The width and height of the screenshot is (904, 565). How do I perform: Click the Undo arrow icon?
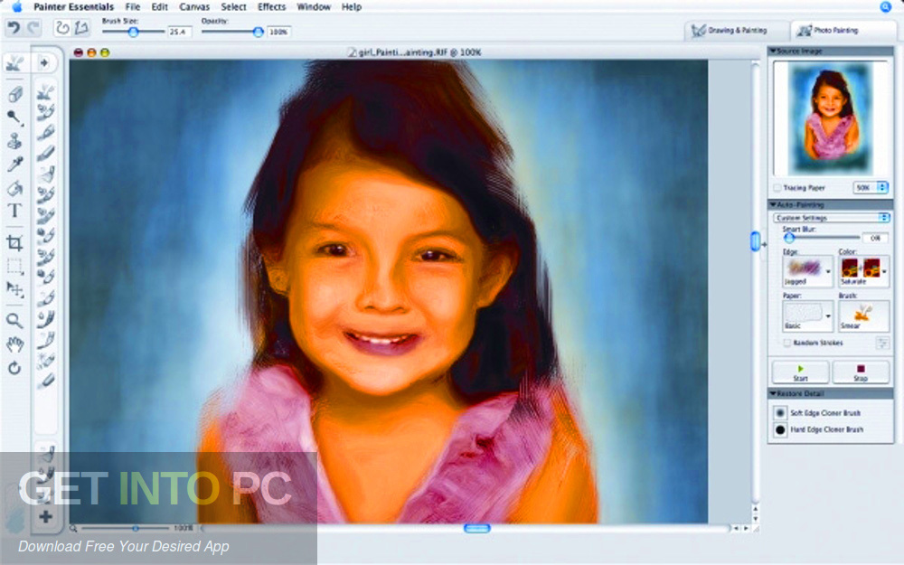[x=14, y=28]
